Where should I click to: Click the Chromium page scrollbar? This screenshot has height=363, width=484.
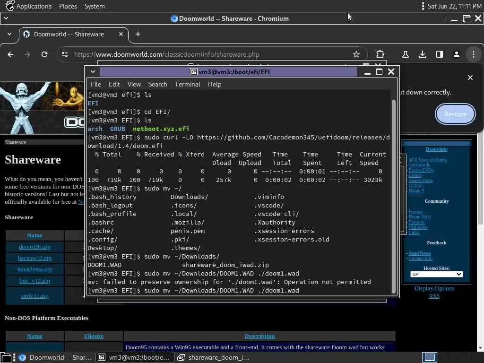[480, 179]
